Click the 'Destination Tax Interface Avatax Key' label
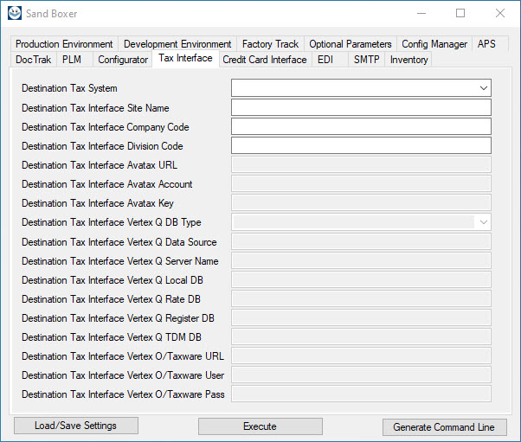 click(98, 203)
